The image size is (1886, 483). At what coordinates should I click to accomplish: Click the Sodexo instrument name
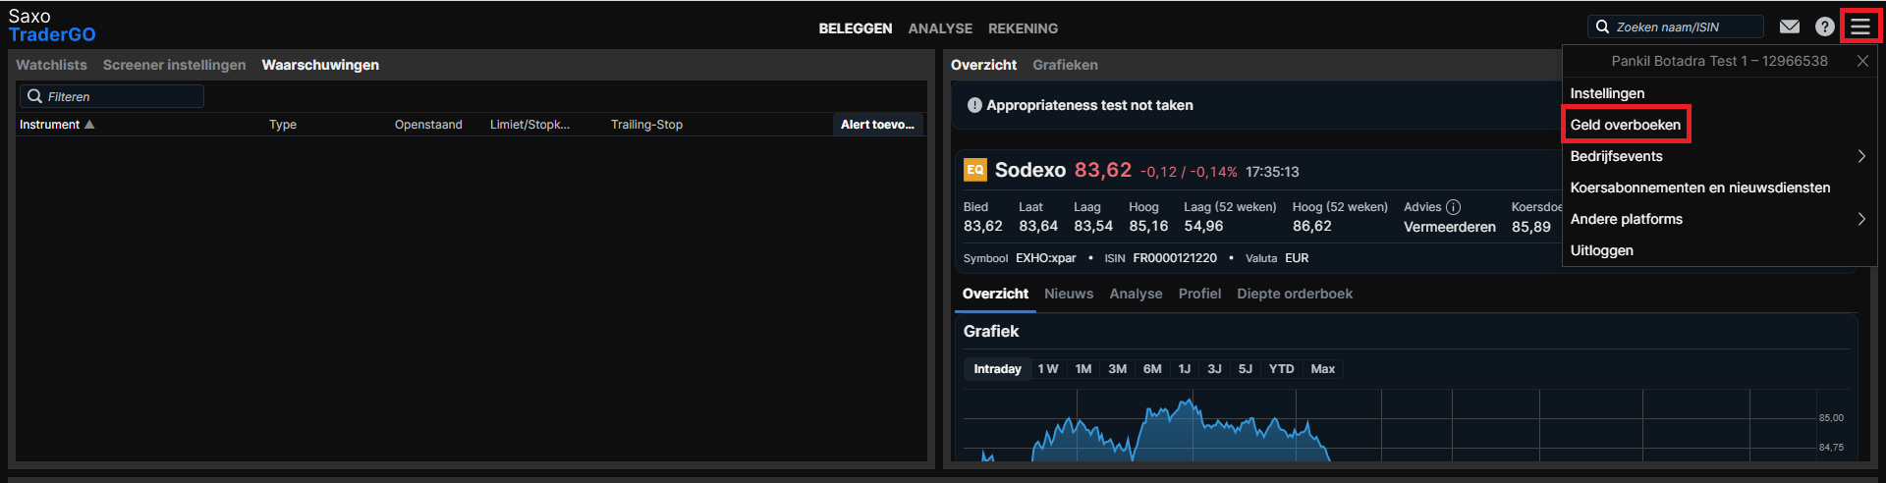(x=1029, y=170)
